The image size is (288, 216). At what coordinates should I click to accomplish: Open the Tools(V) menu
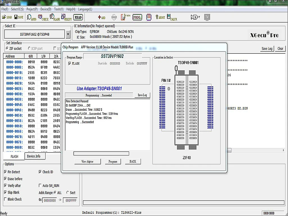coord(59,9)
